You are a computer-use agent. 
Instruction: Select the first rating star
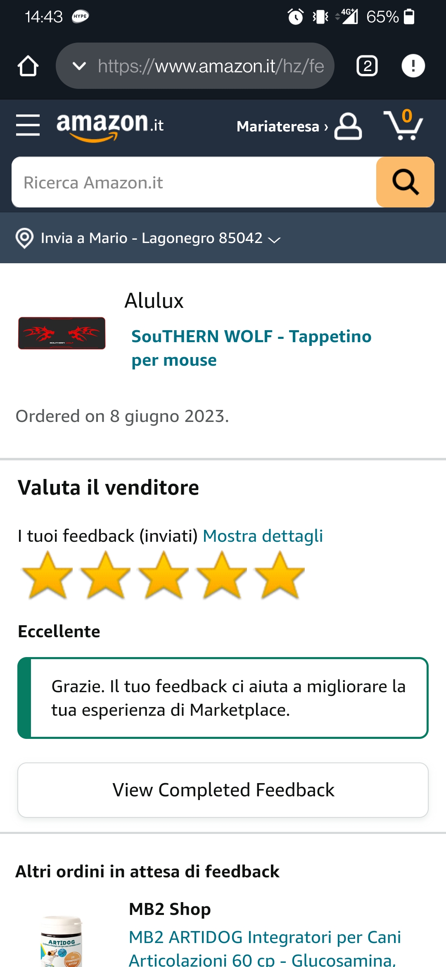pyautogui.click(x=47, y=575)
